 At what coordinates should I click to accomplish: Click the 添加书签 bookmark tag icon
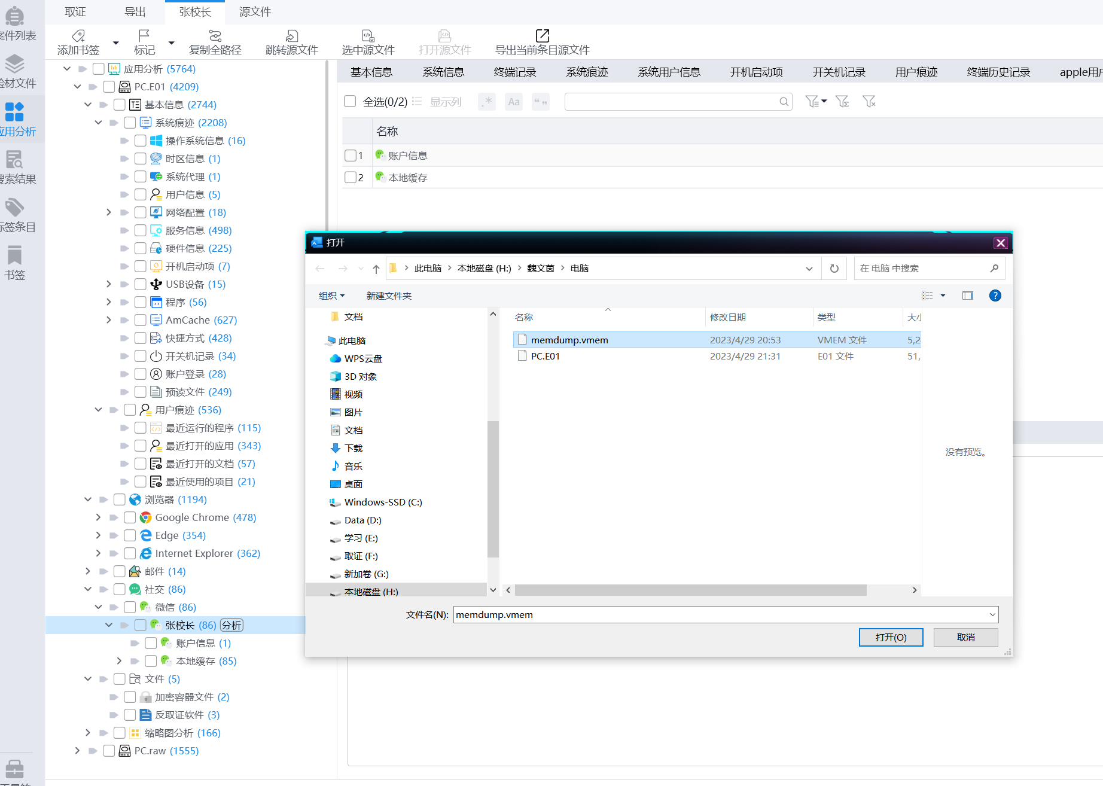click(78, 36)
